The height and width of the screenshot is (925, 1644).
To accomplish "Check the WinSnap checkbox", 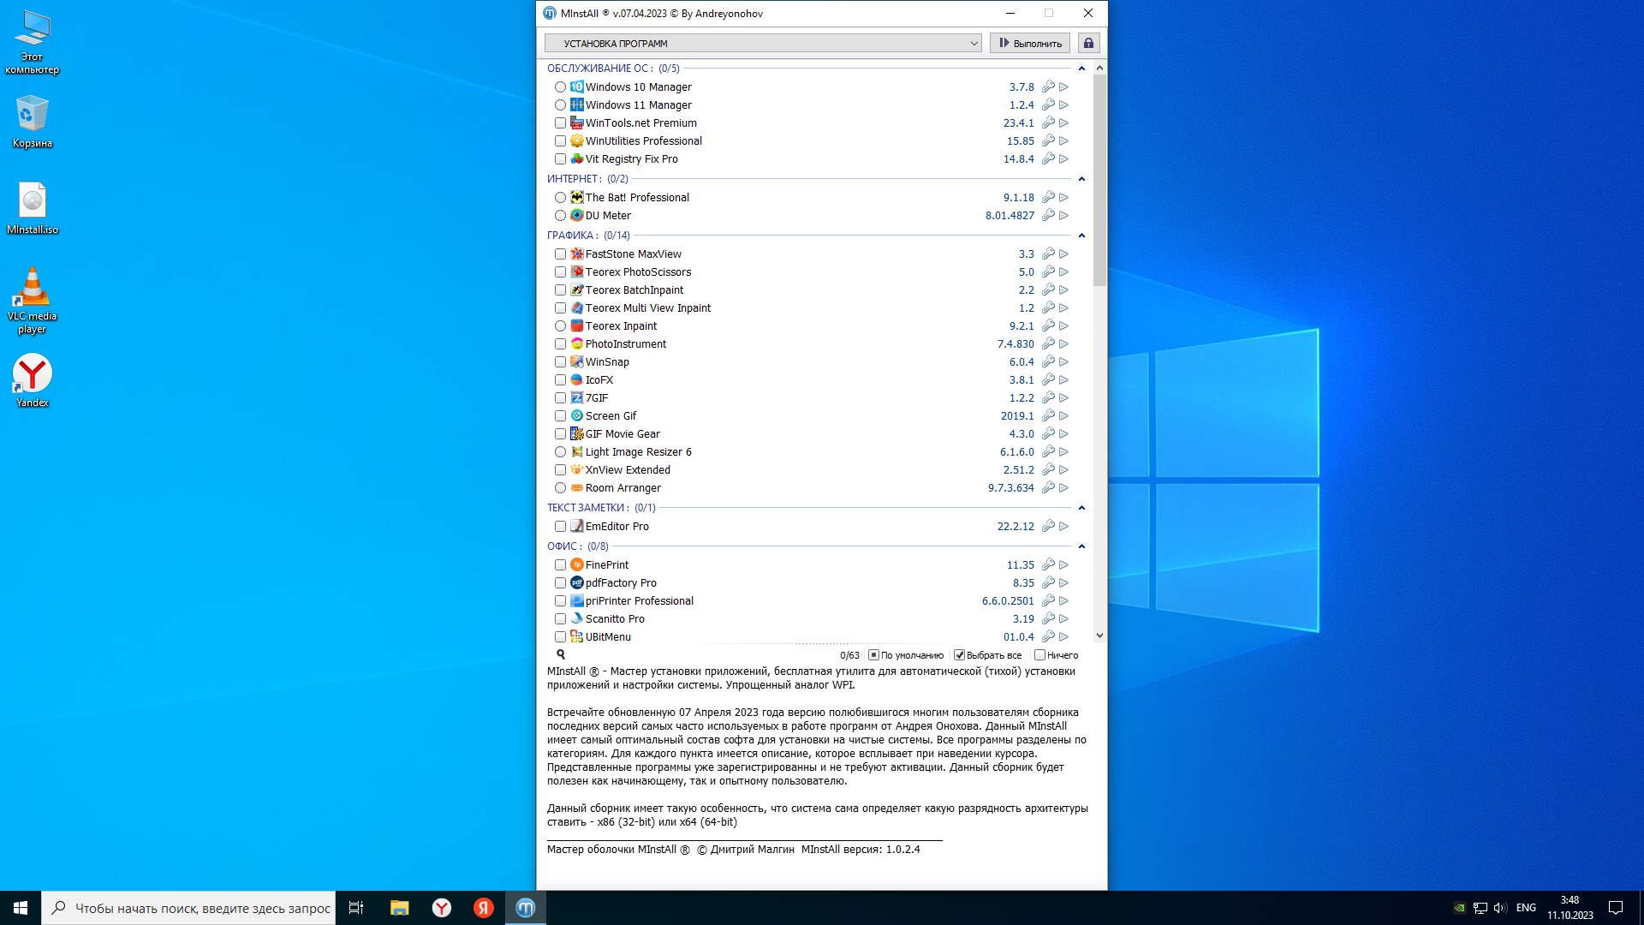I will pyautogui.click(x=560, y=361).
